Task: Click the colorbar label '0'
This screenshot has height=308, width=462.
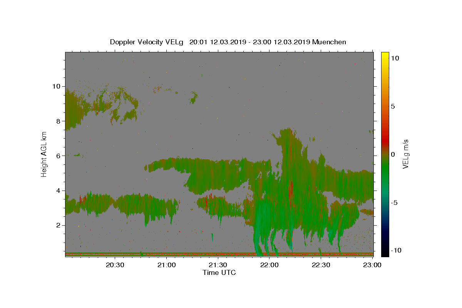Action: tap(393, 154)
